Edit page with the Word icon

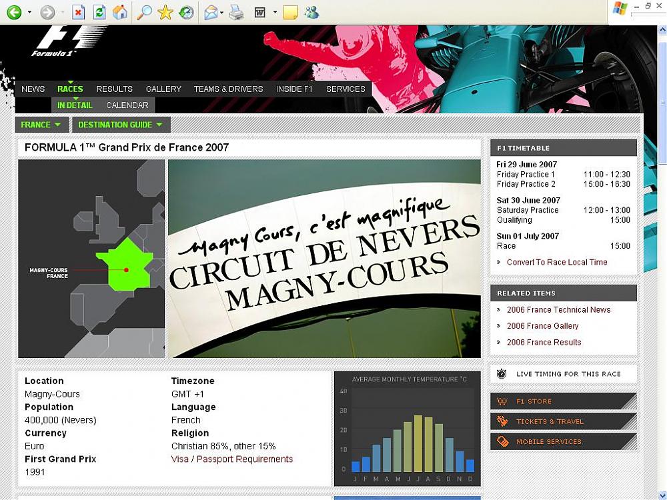coord(260,12)
